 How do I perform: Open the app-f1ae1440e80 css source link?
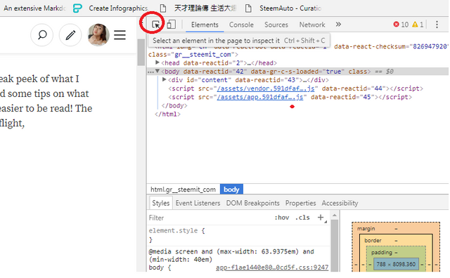pos(272,267)
